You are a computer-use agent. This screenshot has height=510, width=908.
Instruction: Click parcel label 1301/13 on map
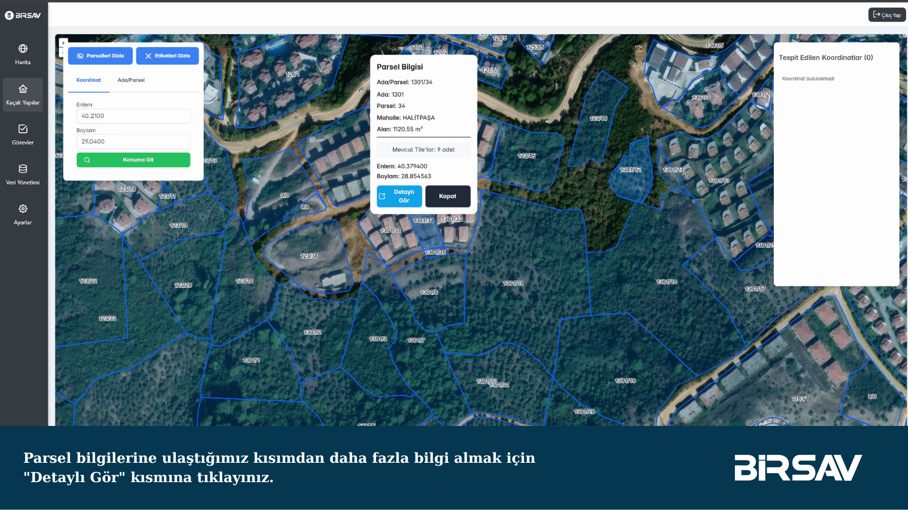tap(719, 181)
